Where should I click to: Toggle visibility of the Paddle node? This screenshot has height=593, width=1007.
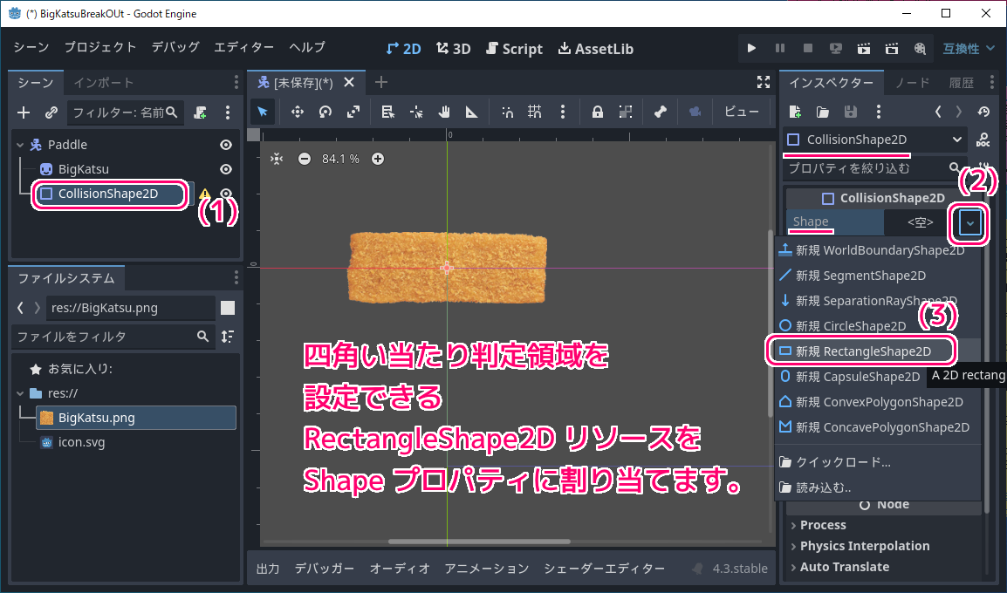pos(226,145)
